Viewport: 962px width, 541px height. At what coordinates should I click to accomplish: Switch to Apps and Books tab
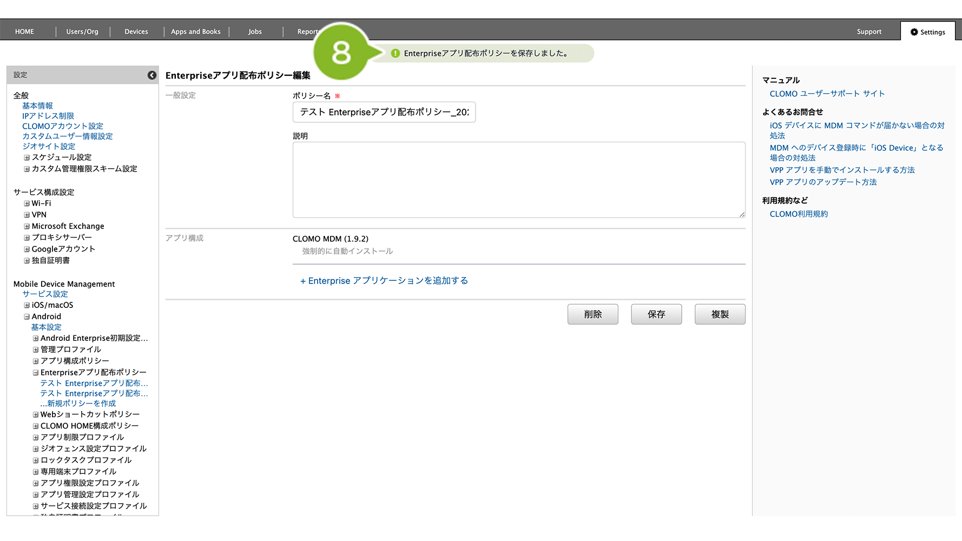coord(196,32)
